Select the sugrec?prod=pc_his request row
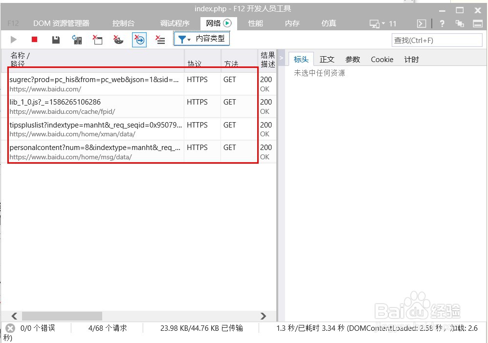 pos(138,84)
